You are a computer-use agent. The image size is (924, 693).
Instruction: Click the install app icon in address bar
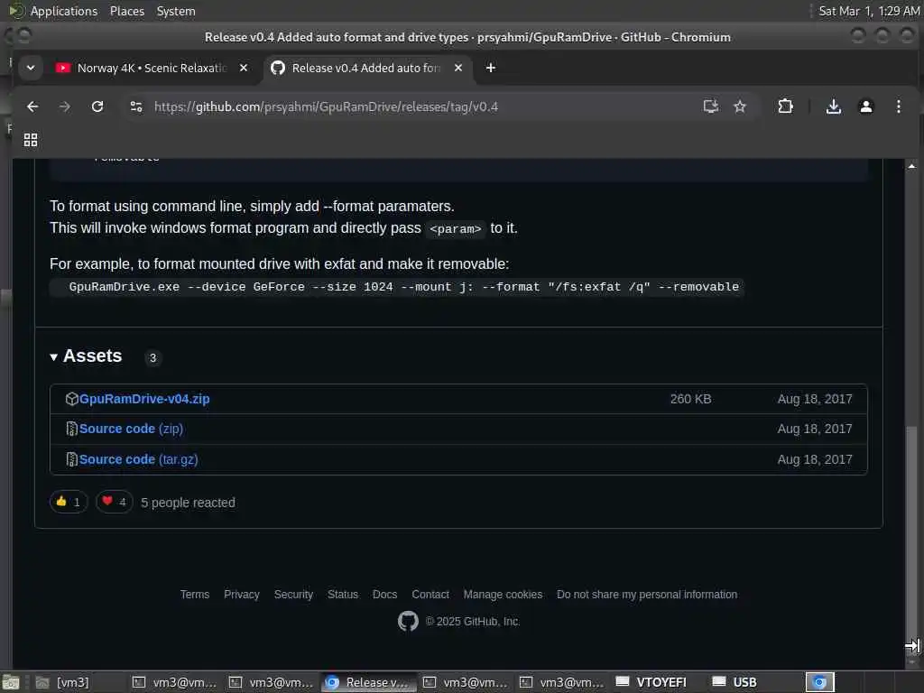(711, 106)
